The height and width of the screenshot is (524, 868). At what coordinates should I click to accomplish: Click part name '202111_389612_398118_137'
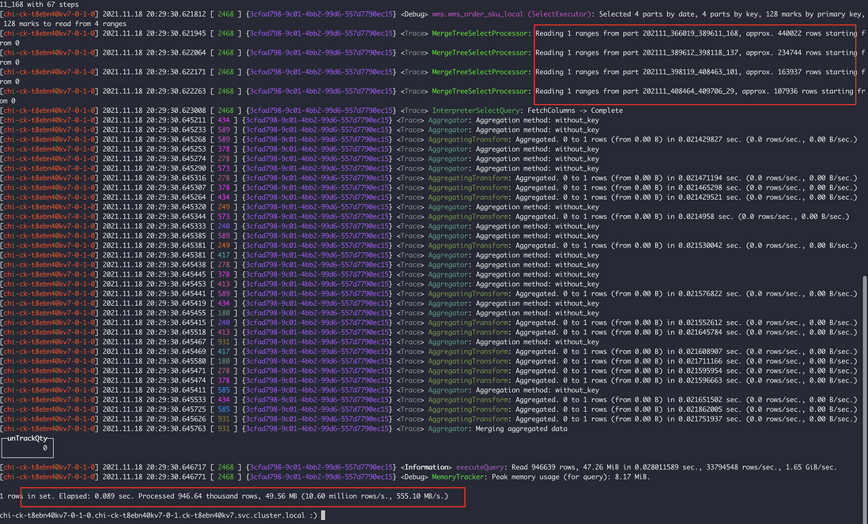coord(690,53)
